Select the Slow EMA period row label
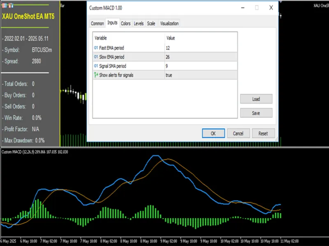This screenshot has width=329, height=246. point(111,57)
